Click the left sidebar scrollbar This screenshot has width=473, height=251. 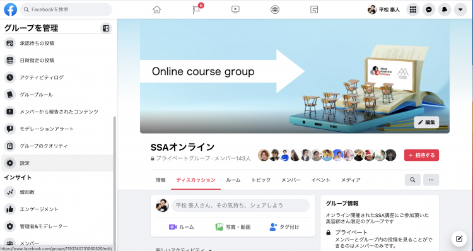pos(114,181)
